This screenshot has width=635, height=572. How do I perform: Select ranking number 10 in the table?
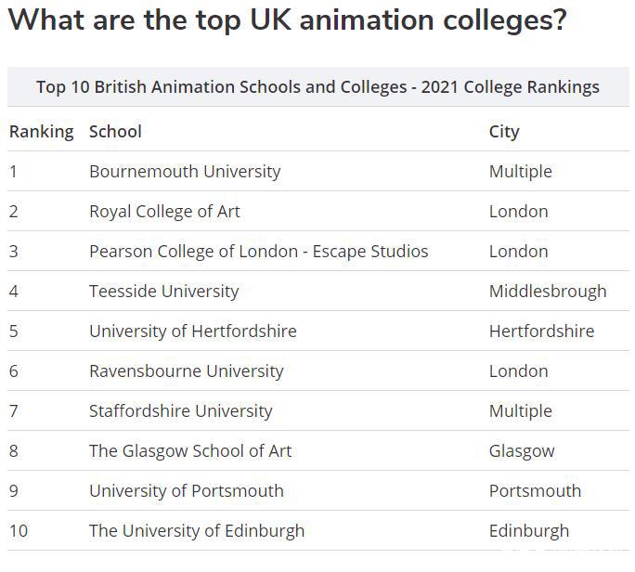pyautogui.click(x=19, y=531)
